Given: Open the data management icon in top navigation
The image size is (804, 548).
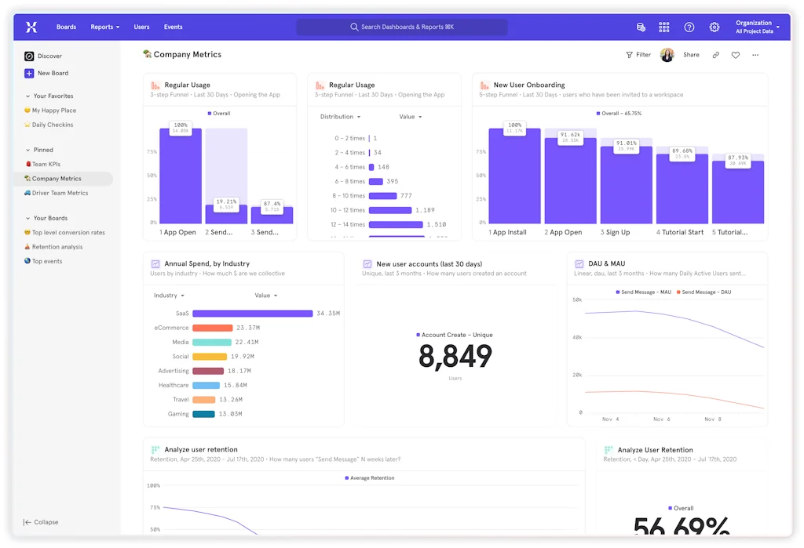Looking at the screenshot, I should coord(641,27).
